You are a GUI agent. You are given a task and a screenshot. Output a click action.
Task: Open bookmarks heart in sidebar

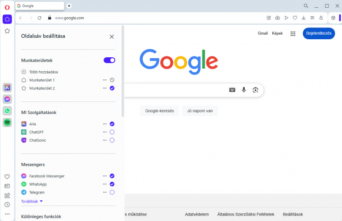pos(7,177)
